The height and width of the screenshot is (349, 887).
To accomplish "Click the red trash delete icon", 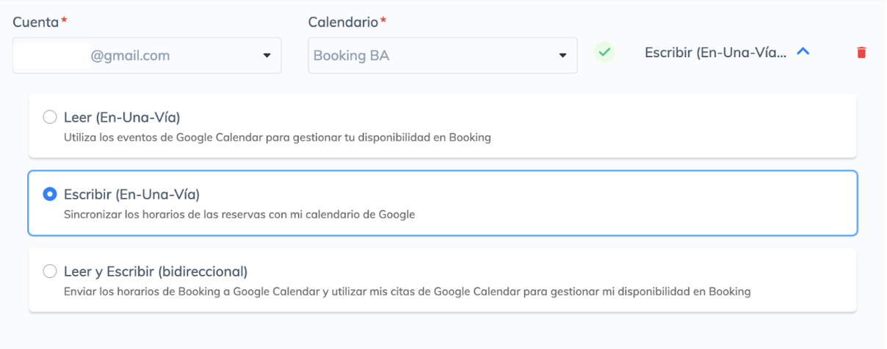I will [x=861, y=53].
